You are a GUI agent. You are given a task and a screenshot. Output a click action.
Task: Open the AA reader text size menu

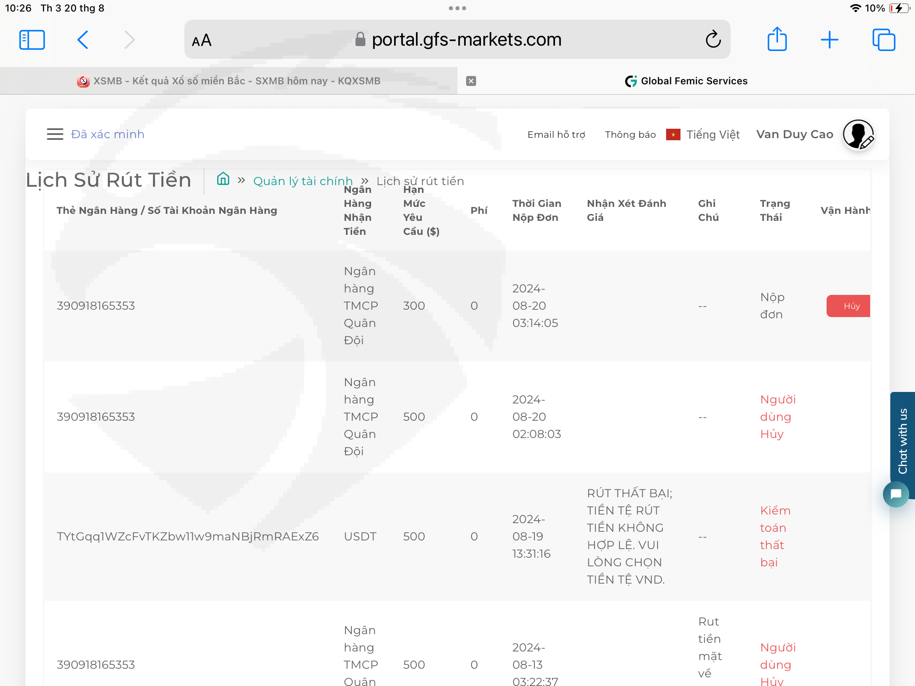pos(202,41)
